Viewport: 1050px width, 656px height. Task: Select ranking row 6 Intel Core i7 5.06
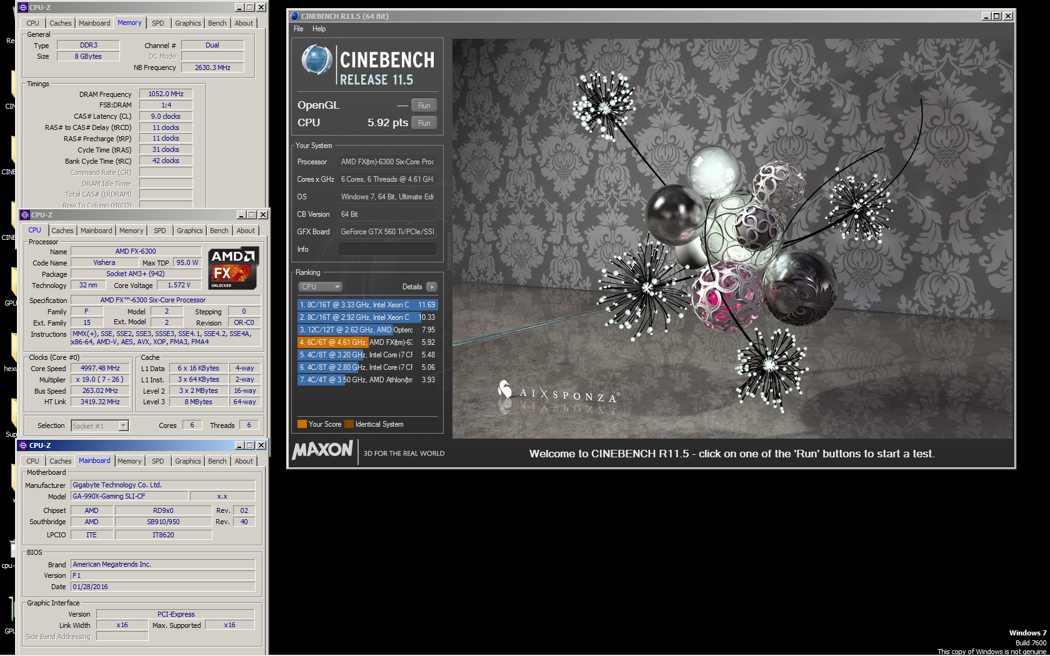click(367, 367)
